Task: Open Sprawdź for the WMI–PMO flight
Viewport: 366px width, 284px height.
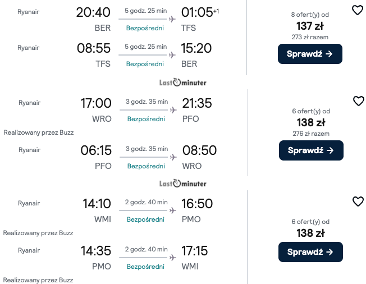Action: tap(310, 252)
